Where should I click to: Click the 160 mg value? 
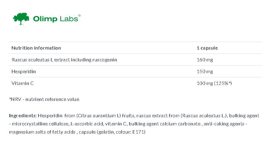click(205, 60)
